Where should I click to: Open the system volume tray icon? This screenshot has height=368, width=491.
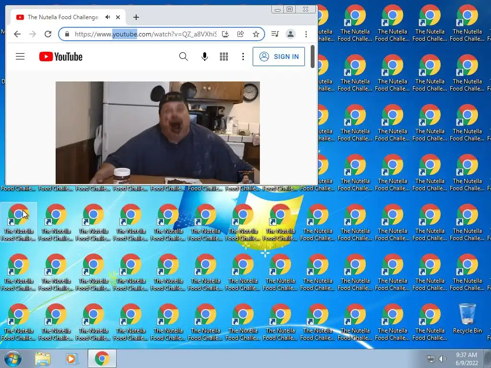coord(443,359)
